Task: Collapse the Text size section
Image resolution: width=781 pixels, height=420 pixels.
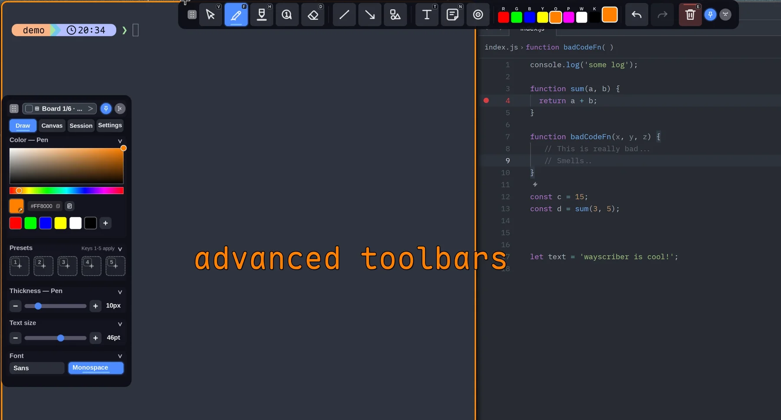Action: [120, 324]
